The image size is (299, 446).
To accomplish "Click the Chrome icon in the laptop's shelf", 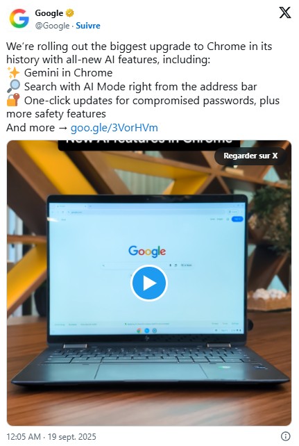I will [139, 331].
